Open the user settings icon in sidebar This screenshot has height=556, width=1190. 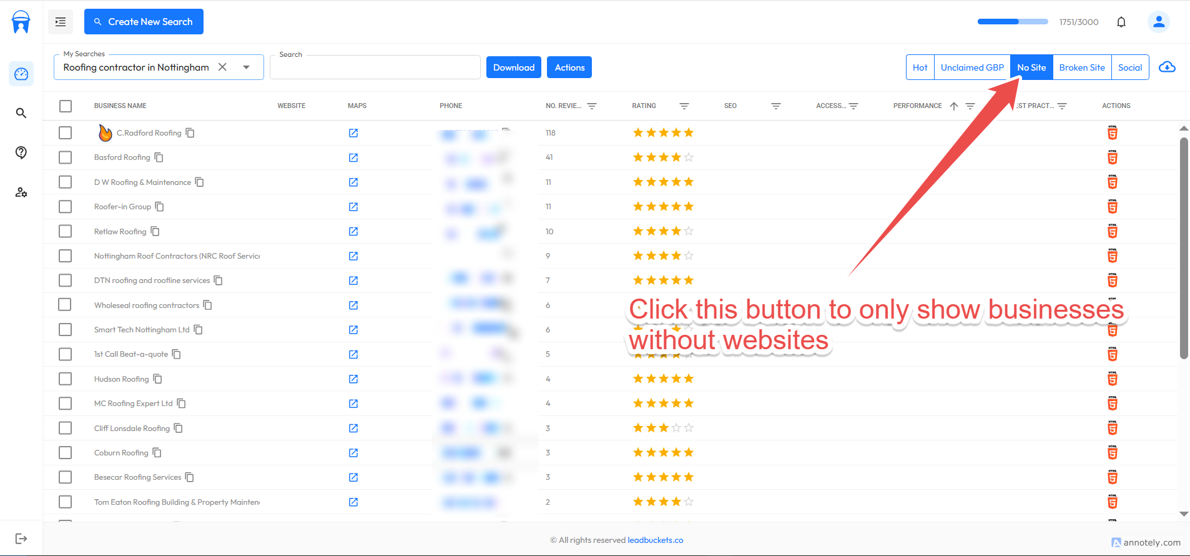tap(21, 192)
